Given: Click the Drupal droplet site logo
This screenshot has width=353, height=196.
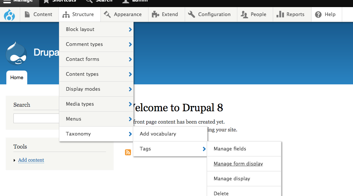Looking at the screenshot, I should tap(16, 54).
